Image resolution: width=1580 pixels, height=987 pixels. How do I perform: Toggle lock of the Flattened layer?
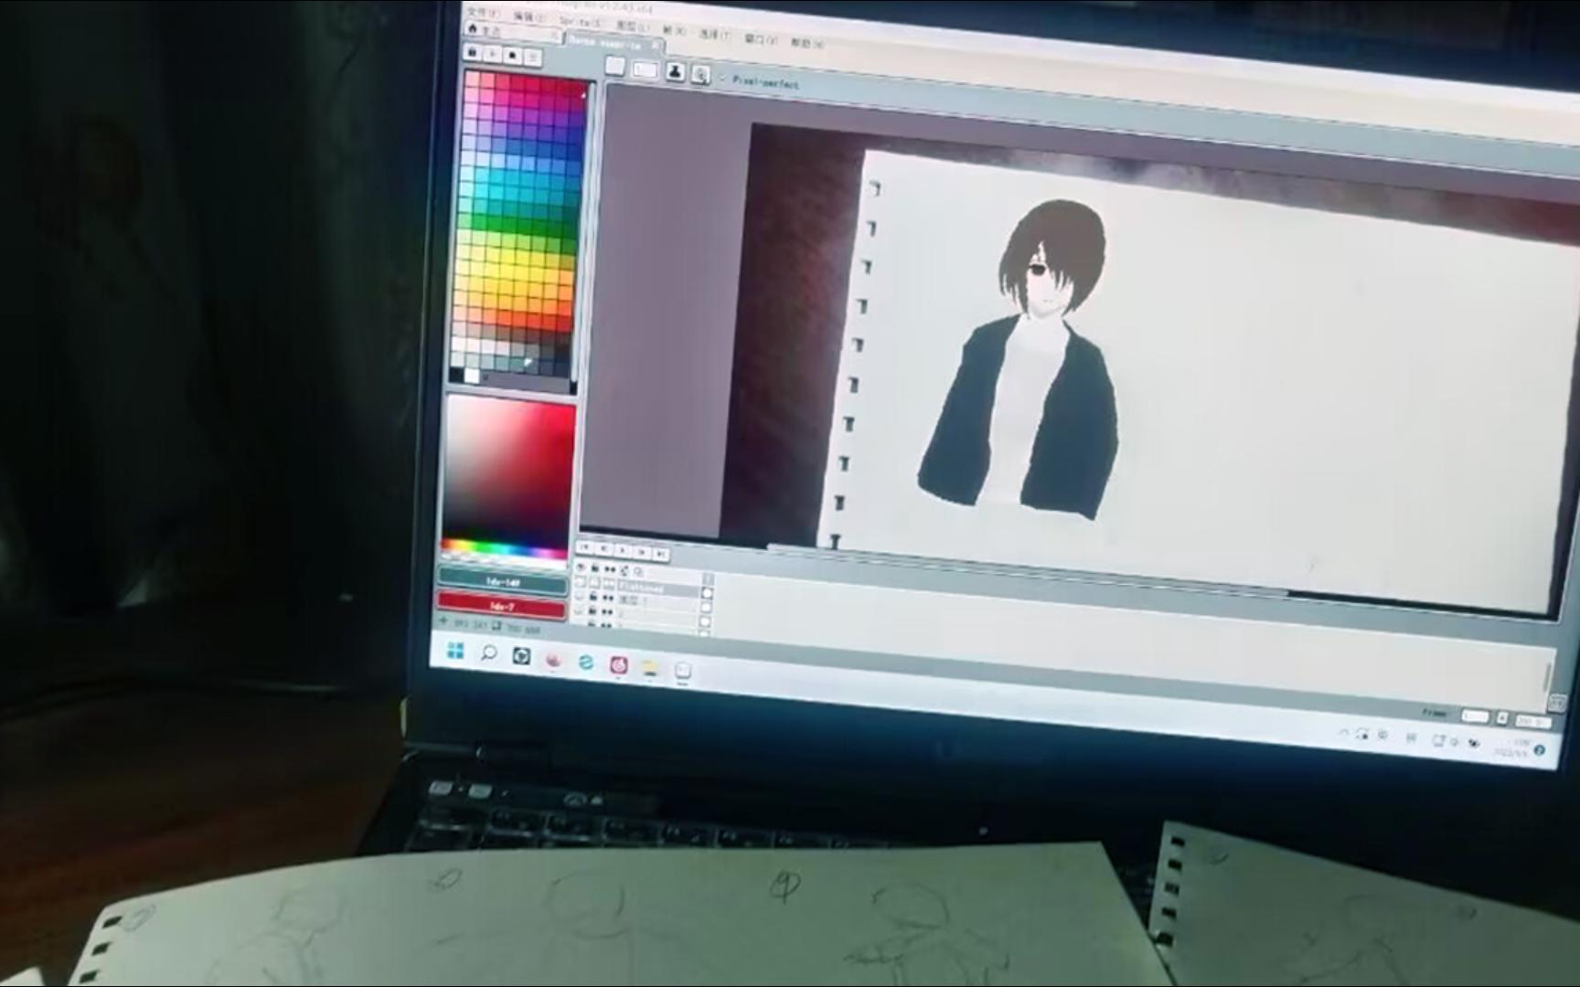click(x=593, y=583)
